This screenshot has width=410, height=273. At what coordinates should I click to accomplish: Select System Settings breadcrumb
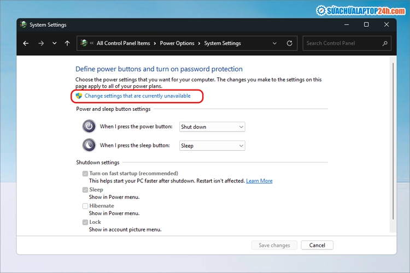coord(222,43)
